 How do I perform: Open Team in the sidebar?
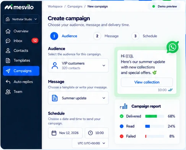click(x=21, y=92)
